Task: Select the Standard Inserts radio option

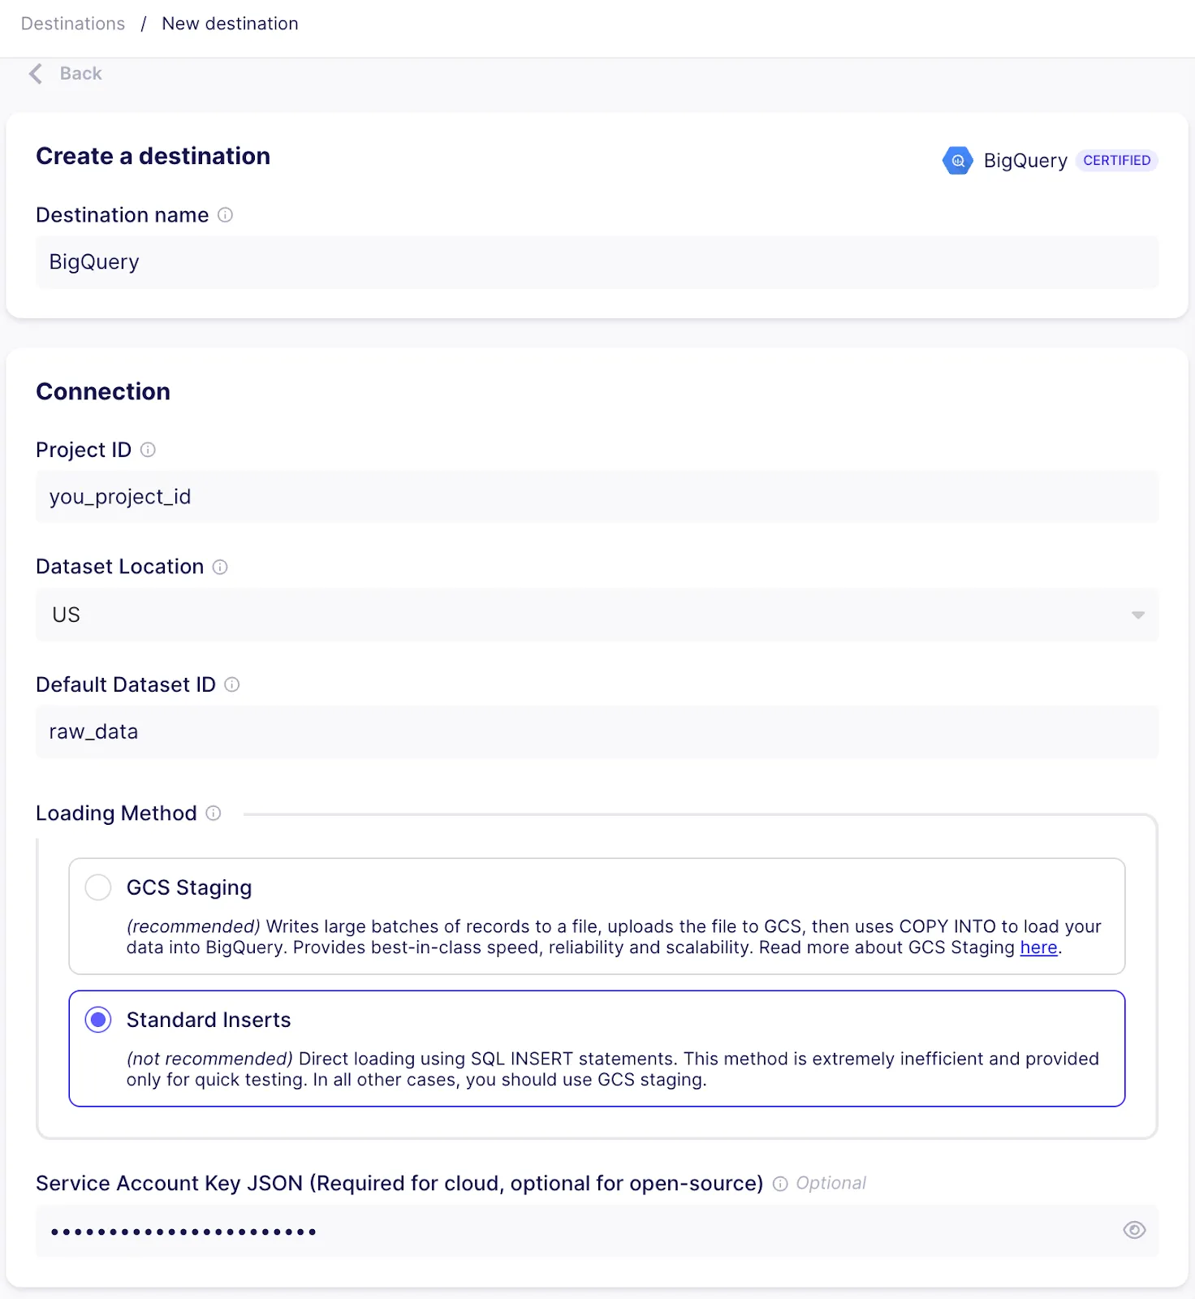Action: 98,1020
